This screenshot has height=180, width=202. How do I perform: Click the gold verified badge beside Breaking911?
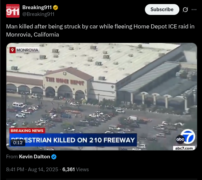[55, 7]
